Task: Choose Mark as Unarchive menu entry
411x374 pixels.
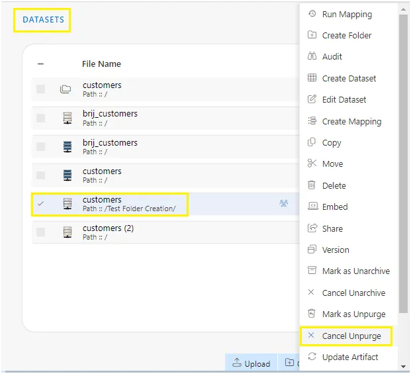Action: [348, 271]
